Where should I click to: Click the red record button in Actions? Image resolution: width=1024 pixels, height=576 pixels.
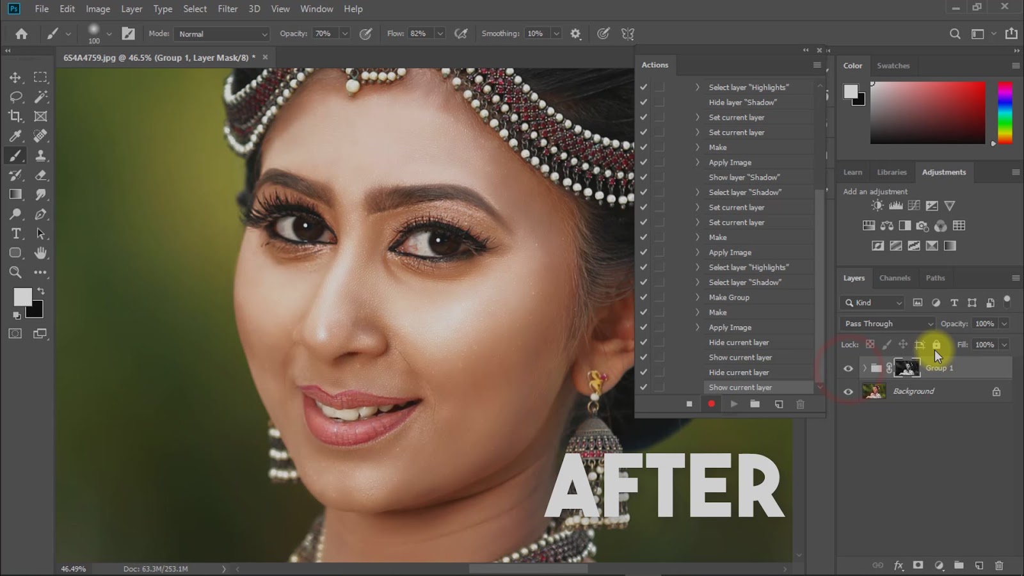711,404
